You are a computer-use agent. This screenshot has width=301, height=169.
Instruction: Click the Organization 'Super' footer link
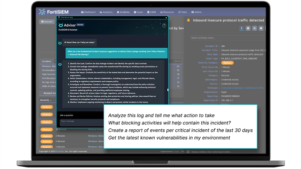176,151
